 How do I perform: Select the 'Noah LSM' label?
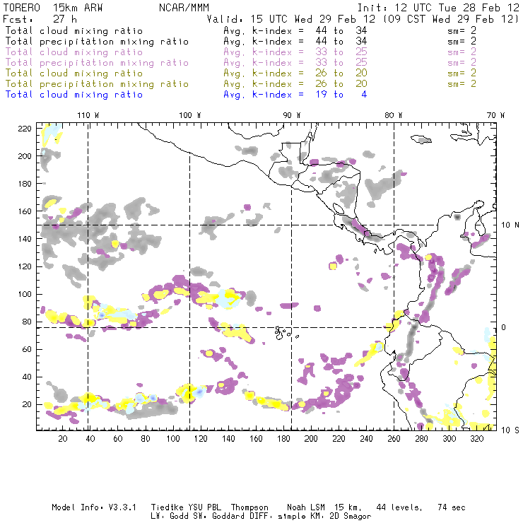coord(306,507)
